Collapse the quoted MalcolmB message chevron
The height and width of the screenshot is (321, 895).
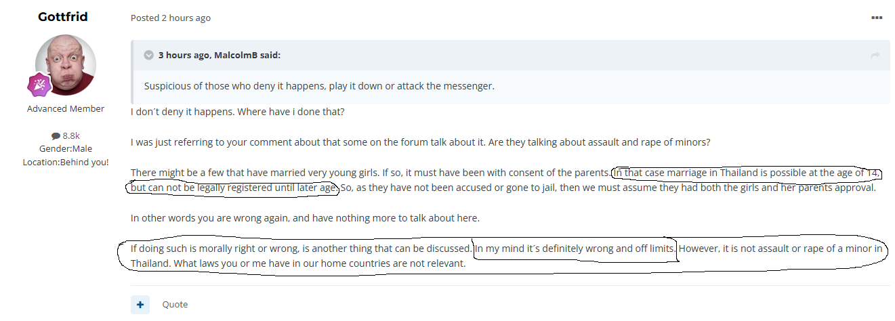click(148, 56)
